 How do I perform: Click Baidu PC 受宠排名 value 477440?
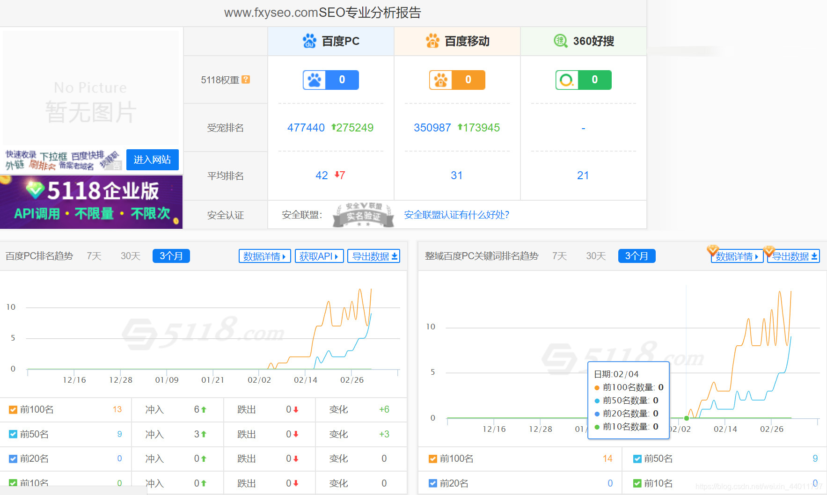(x=306, y=128)
